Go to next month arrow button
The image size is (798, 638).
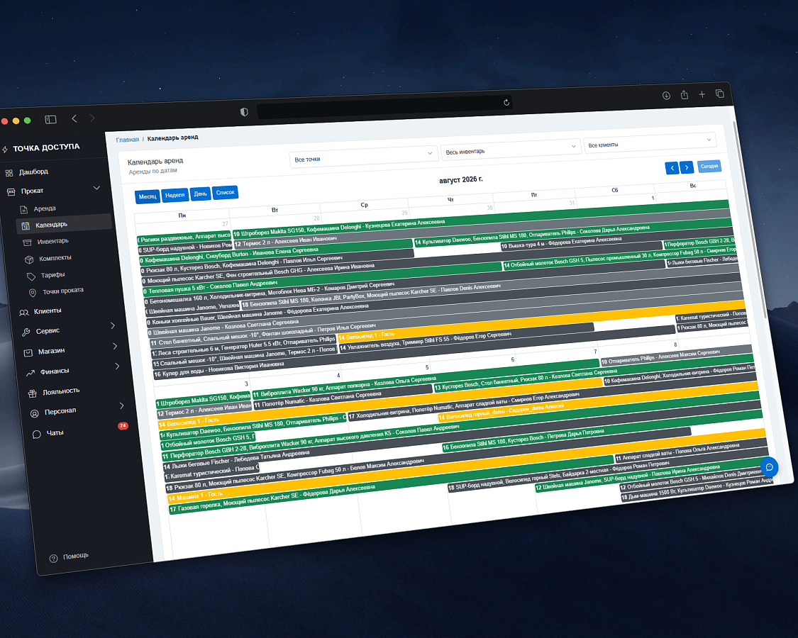[687, 167]
